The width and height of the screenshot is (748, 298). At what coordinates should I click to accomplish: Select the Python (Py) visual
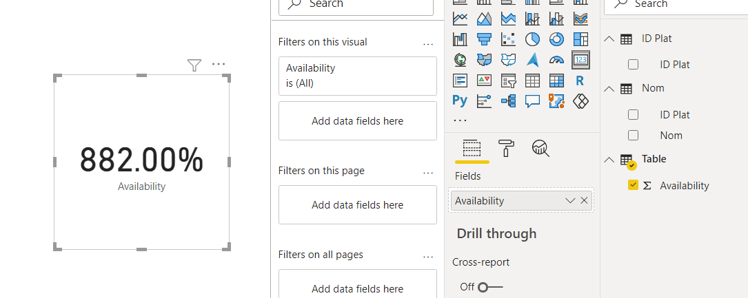tap(461, 100)
